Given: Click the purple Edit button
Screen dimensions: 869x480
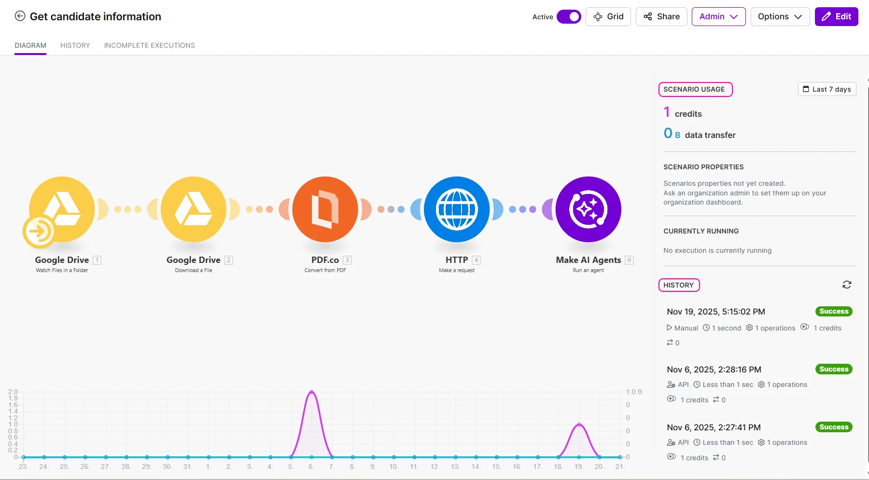Looking at the screenshot, I should pos(836,16).
